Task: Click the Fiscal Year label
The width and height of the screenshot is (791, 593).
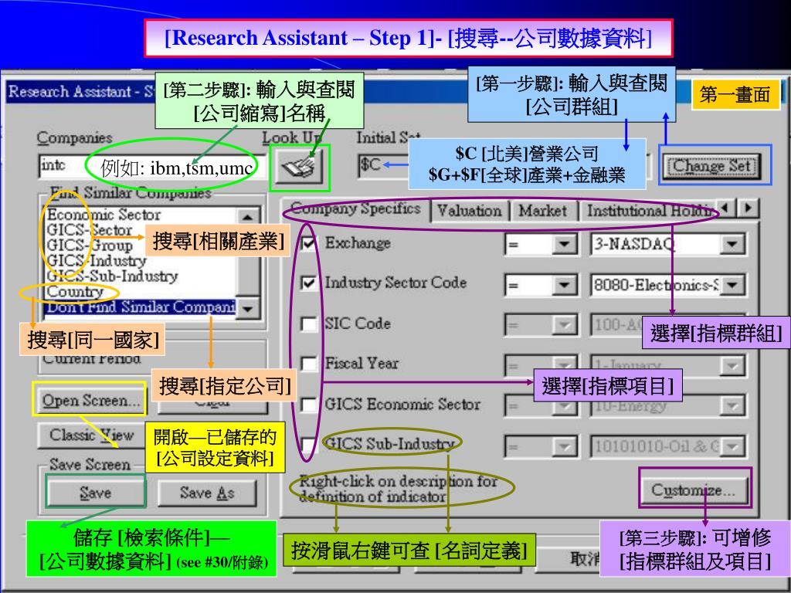Action: pyautogui.click(x=362, y=363)
